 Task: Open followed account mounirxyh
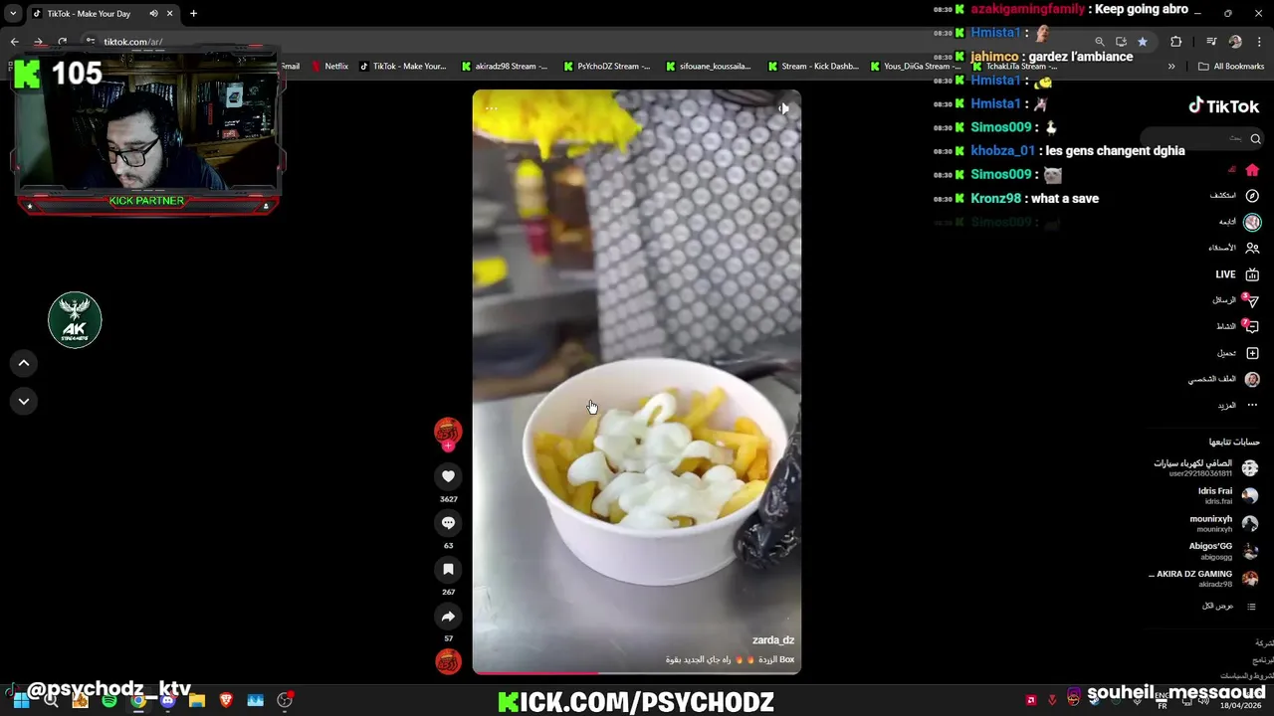point(1223,523)
